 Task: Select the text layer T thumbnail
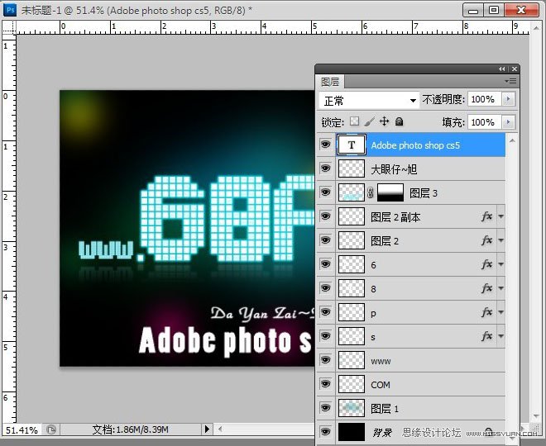point(352,145)
